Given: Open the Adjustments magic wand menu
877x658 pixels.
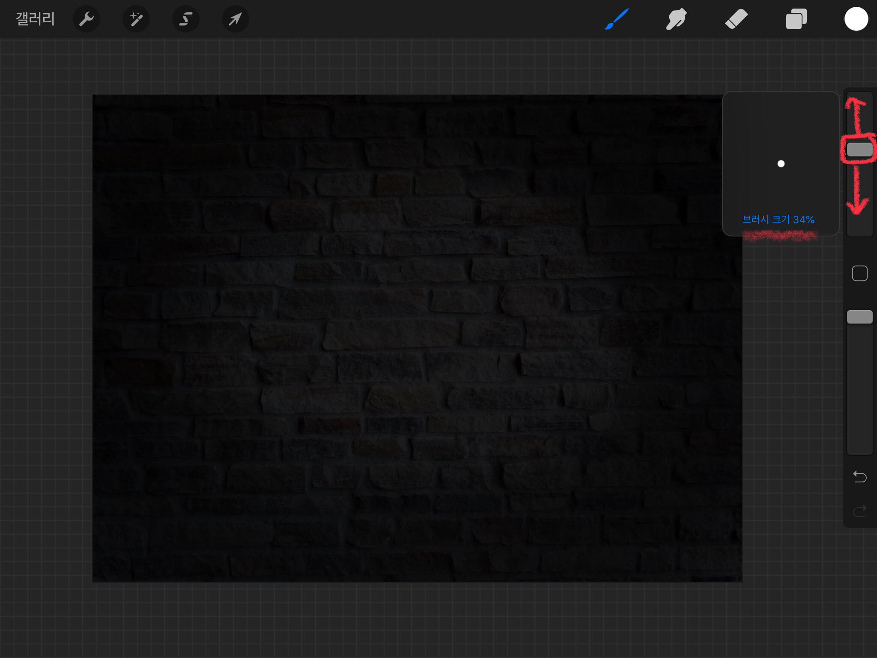Looking at the screenshot, I should point(136,19).
